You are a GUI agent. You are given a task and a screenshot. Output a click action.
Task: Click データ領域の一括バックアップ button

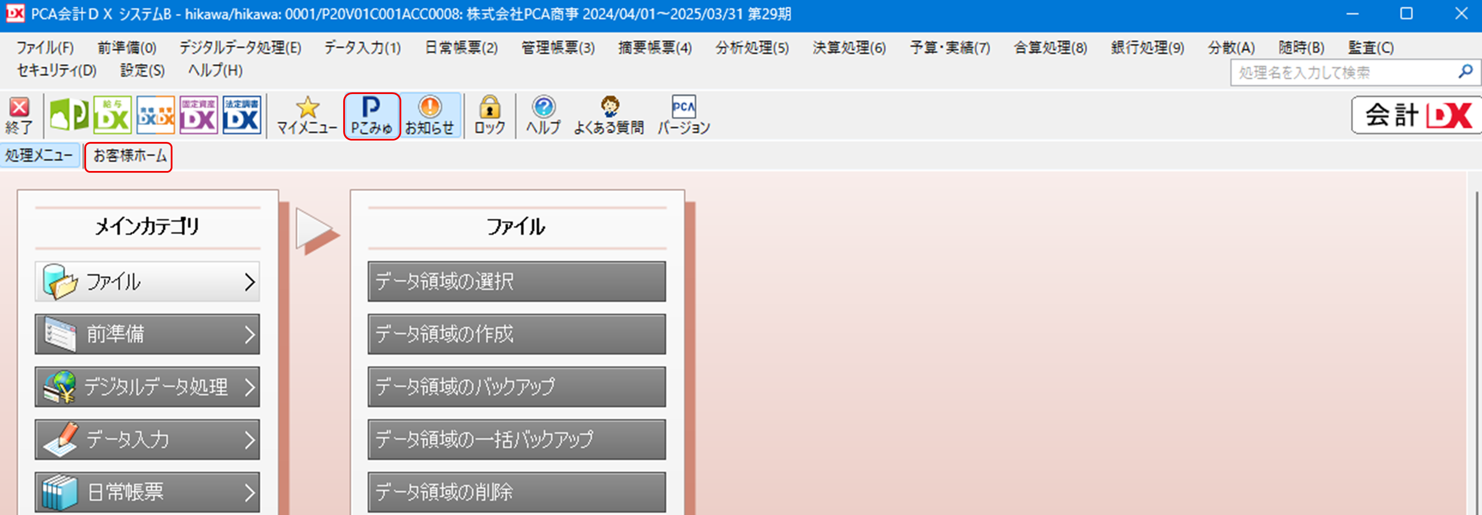517,440
